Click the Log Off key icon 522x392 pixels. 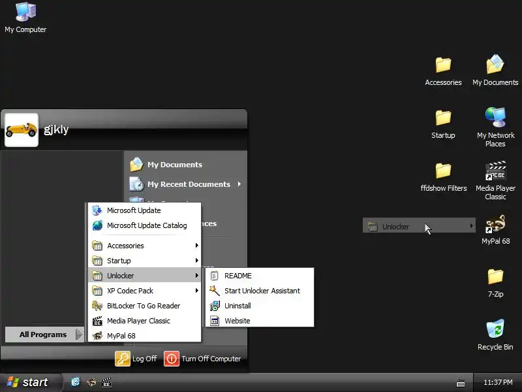coord(123,359)
